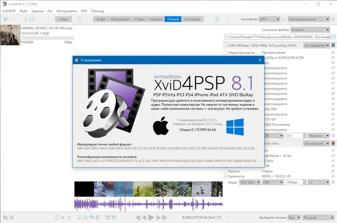Open settings gear next to Неограниченный dropdown
The width and height of the screenshot is (337, 223).
coord(333,19)
